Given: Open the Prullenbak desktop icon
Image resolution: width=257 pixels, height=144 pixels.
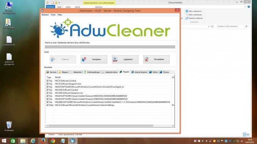Looking at the screenshot, I should (9, 126).
